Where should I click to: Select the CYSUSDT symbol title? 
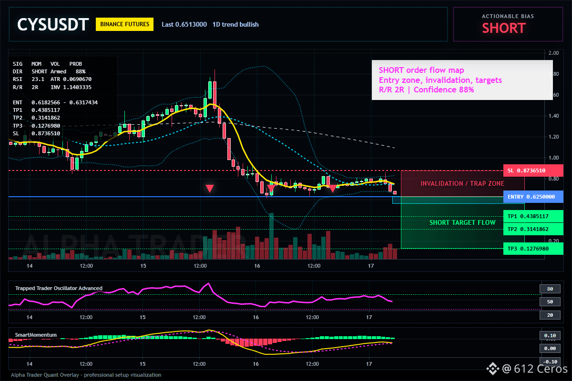[x=53, y=24]
